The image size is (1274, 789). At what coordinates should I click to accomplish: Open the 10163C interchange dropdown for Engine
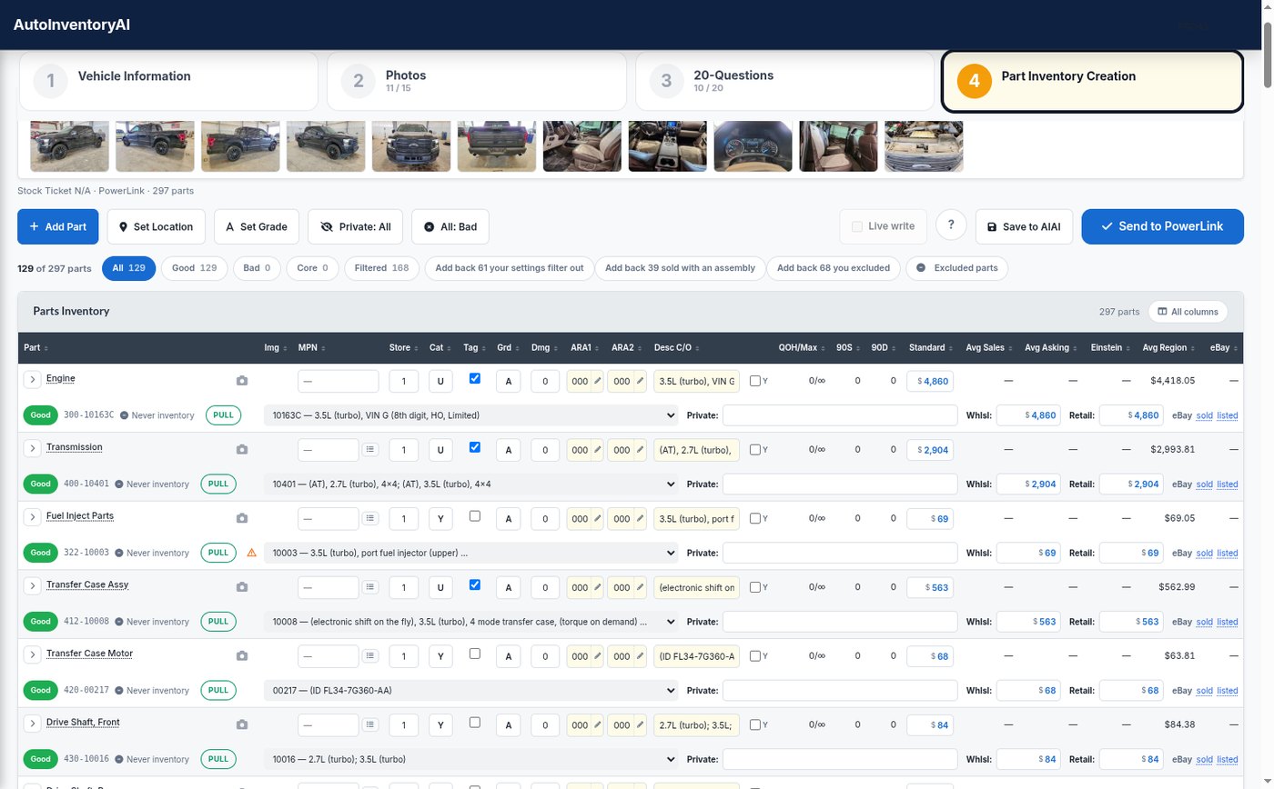(471, 415)
